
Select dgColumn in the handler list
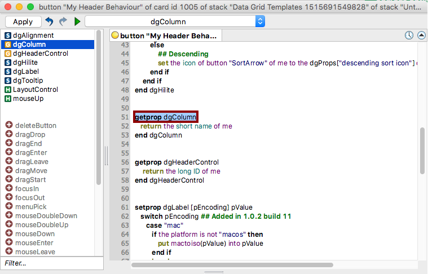point(48,45)
